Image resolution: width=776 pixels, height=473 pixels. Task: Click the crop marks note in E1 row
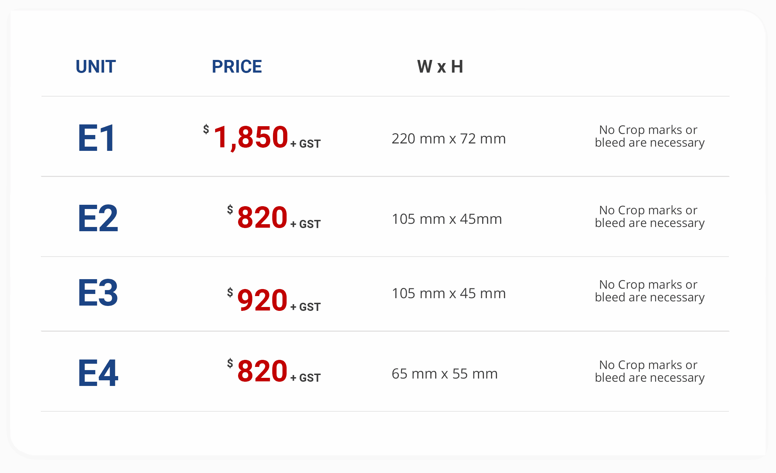(649, 136)
